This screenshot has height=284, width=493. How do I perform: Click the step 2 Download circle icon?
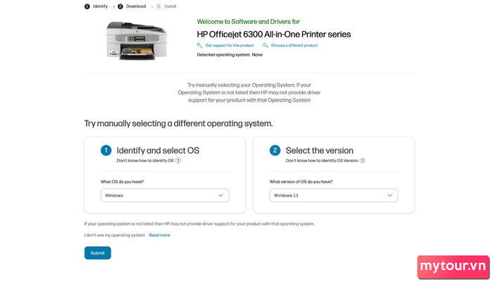[x=120, y=6]
